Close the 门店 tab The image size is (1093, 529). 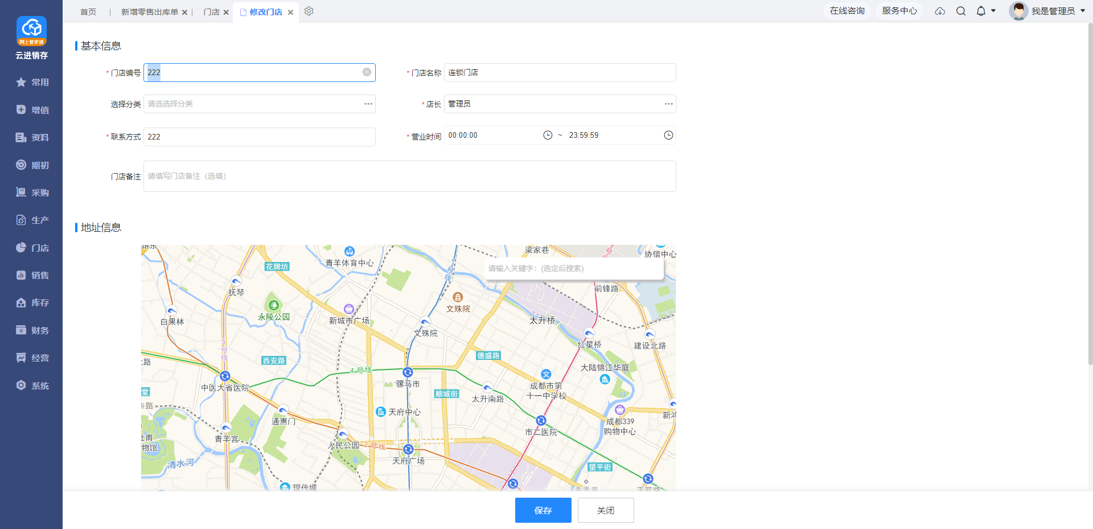pos(226,12)
